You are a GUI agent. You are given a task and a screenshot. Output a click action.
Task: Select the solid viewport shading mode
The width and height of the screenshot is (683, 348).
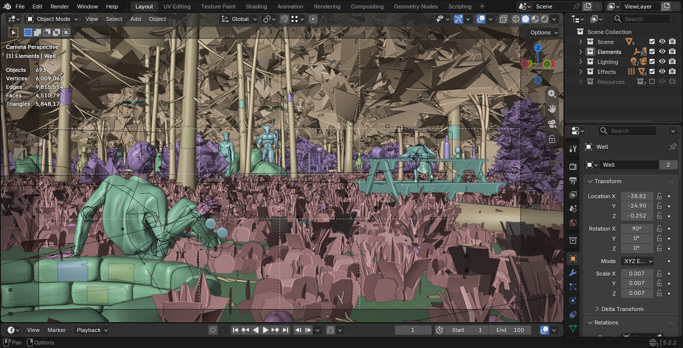(x=525, y=19)
